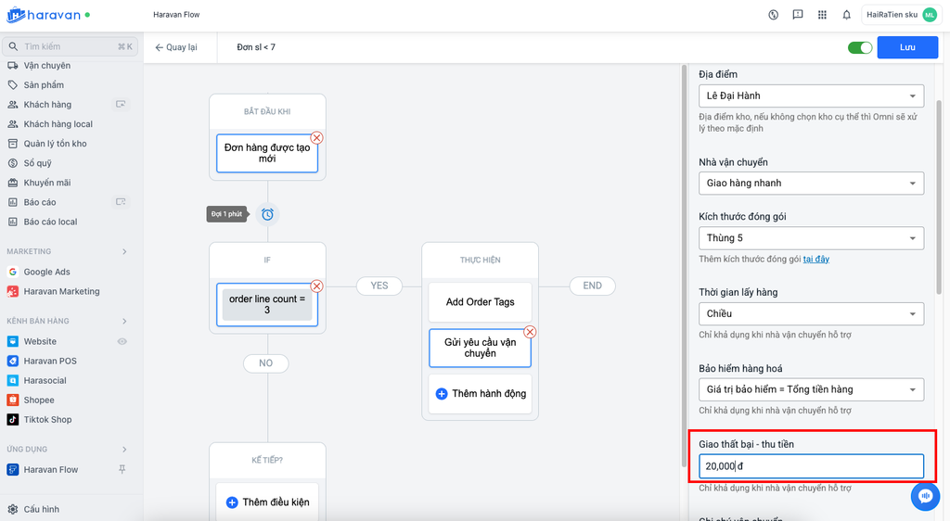Follow the 'tại đây' link
950x521 pixels.
coord(816,260)
